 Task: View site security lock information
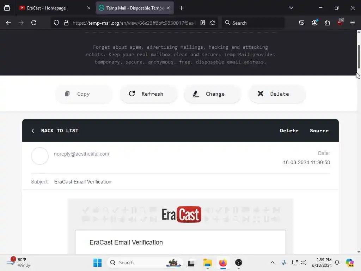66,23
